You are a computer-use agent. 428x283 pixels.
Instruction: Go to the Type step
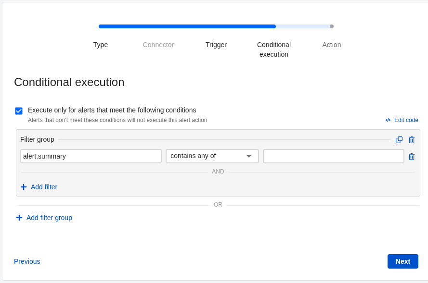101,45
